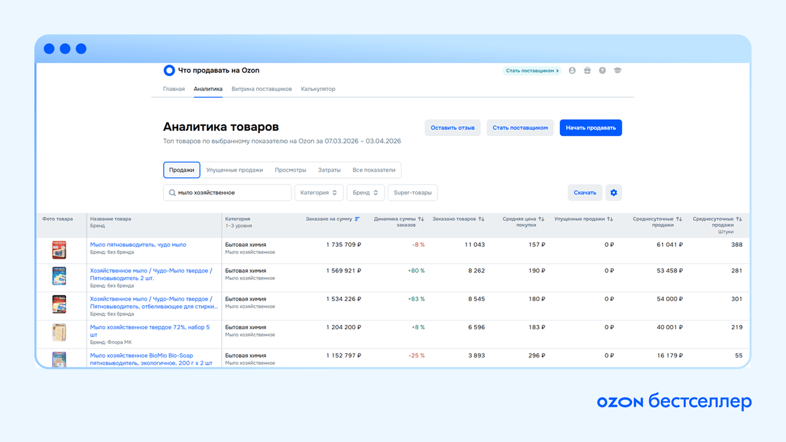Sort by Упущенные продажи arrows

[x=610, y=219]
